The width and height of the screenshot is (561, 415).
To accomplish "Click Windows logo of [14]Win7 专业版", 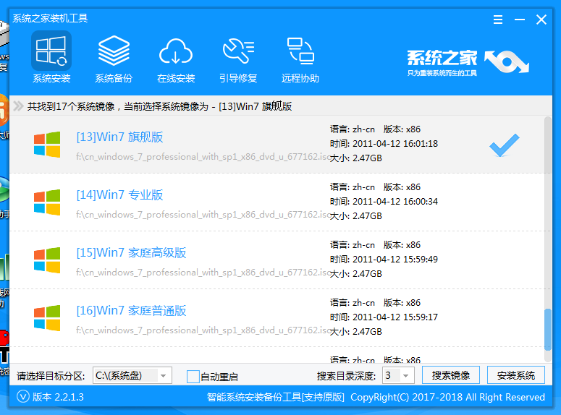I will pos(47,202).
